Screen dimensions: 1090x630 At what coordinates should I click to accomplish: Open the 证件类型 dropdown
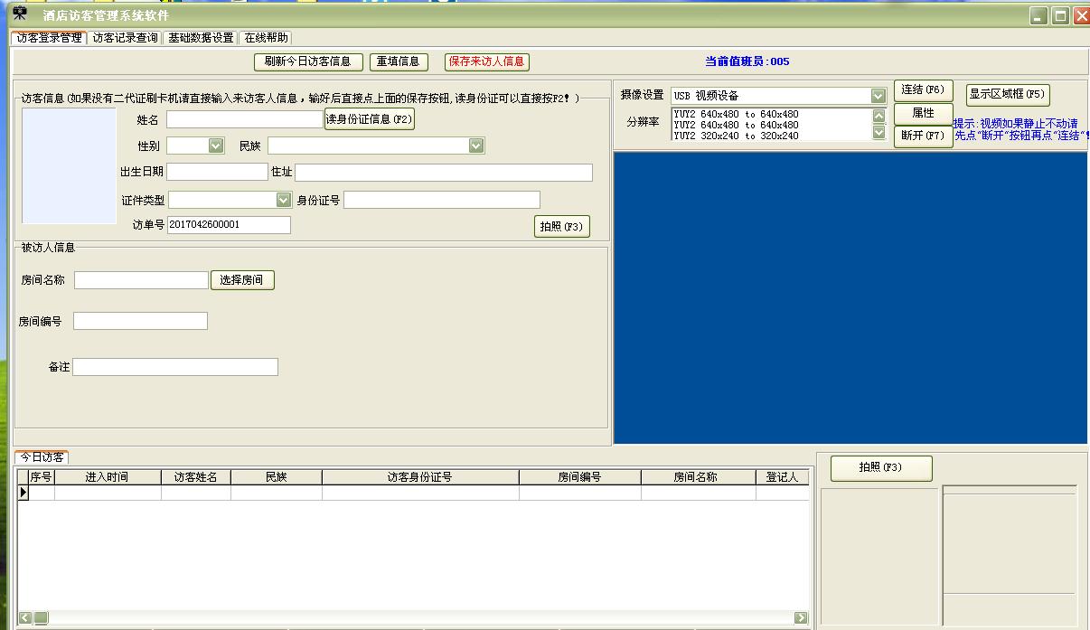pos(284,200)
